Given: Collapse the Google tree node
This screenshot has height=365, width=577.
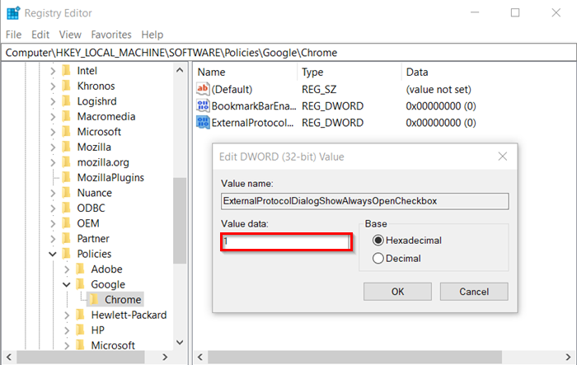Looking at the screenshot, I should tap(67, 284).
